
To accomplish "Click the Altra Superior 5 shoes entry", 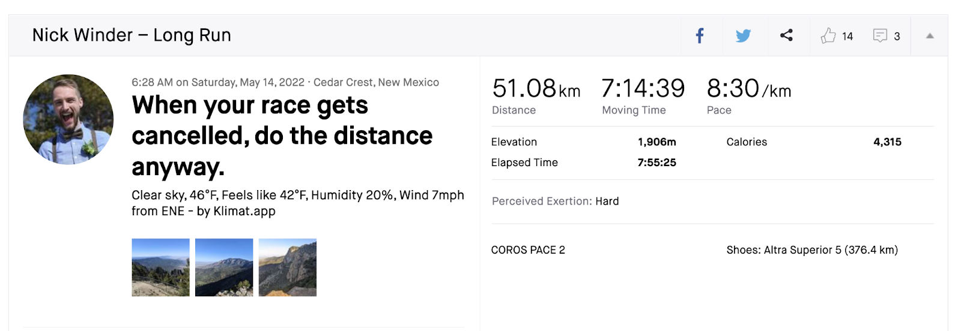I will [x=812, y=250].
